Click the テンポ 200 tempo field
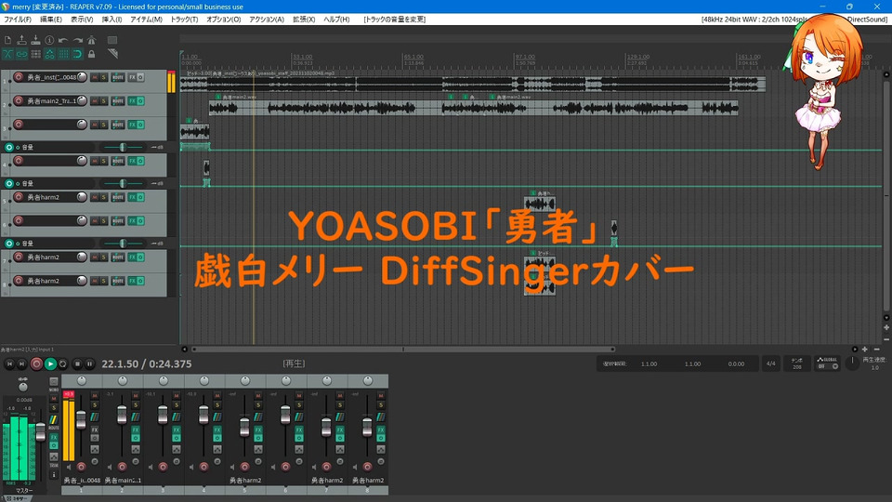 (797, 363)
